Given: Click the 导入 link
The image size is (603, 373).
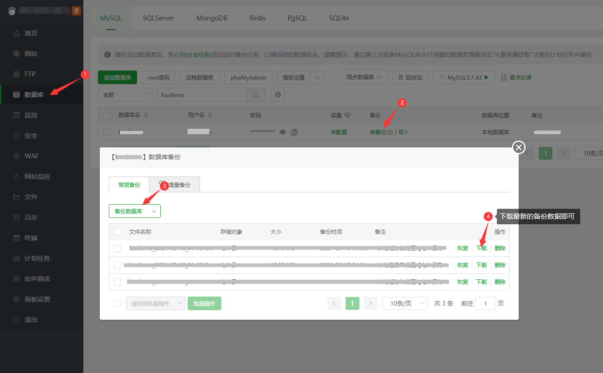Looking at the screenshot, I should click(x=404, y=132).
